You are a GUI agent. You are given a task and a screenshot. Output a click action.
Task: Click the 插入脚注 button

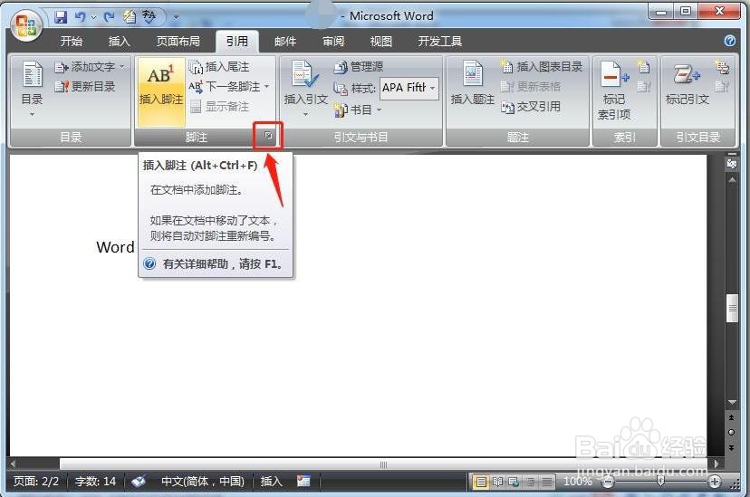point(161,91)
